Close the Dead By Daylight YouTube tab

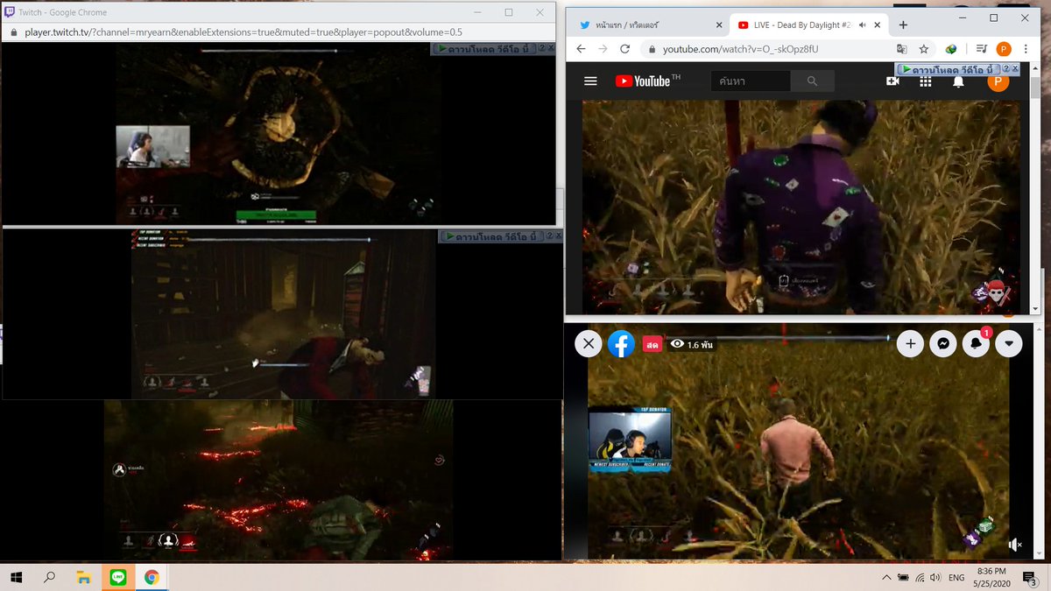coord(879,25)
